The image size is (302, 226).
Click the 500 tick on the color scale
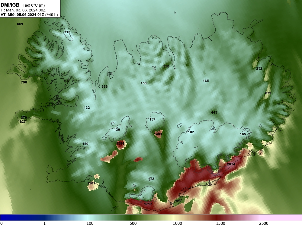tap(133, 223)
